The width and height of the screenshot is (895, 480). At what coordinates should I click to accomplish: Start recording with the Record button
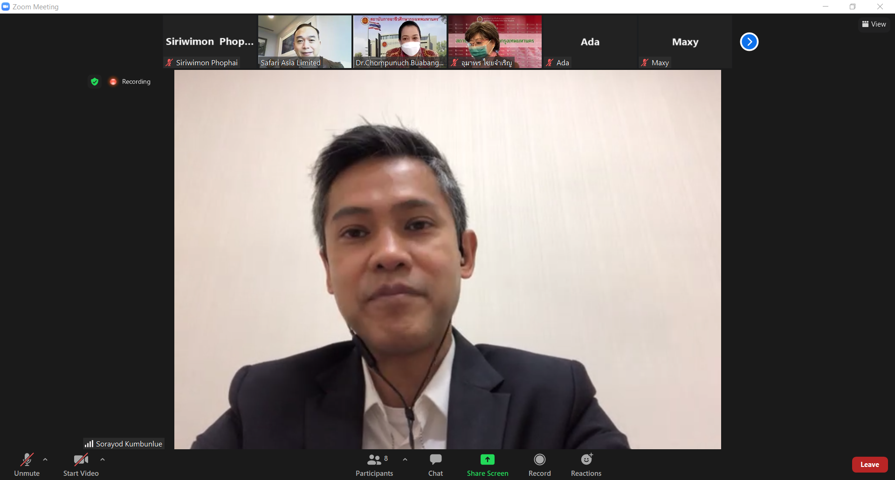[x=539, y=464]
